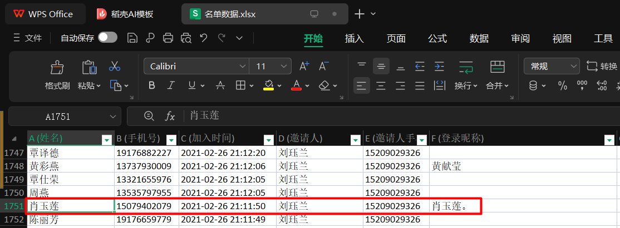
Task: Decrease indent icon
Action: pyautogui.click(x=420, y=66)
